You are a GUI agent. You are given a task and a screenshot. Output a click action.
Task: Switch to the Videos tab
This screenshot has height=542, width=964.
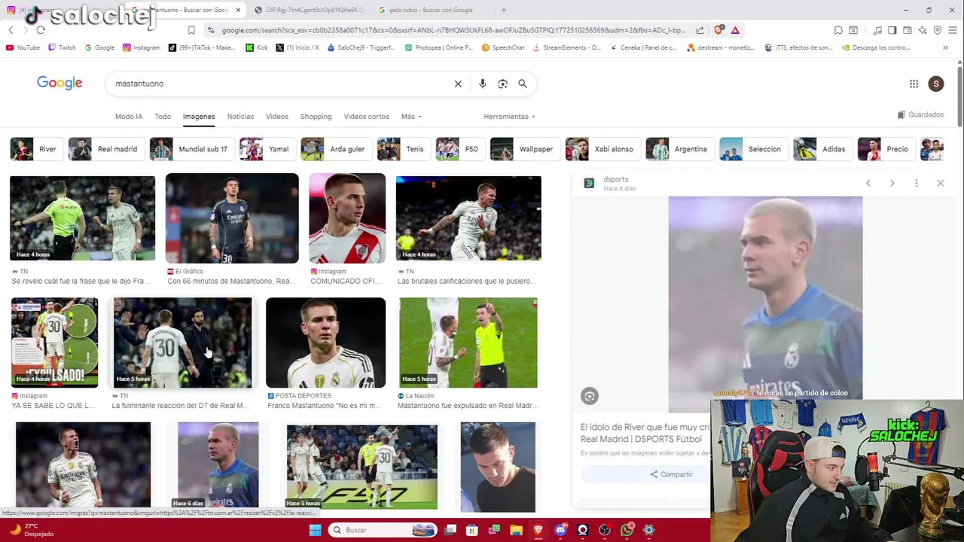click(277, 117)
